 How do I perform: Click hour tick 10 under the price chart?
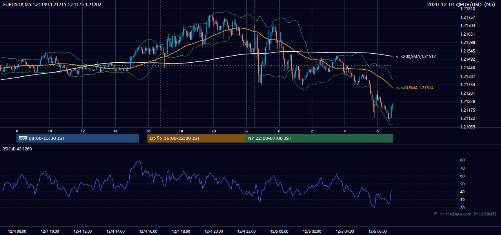50,131
